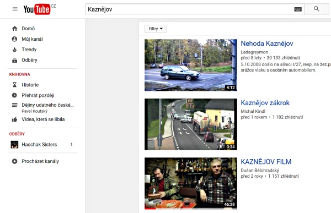Click the magnifier search button
Viewport: 331px width, 213px height.
click(317, 9)
